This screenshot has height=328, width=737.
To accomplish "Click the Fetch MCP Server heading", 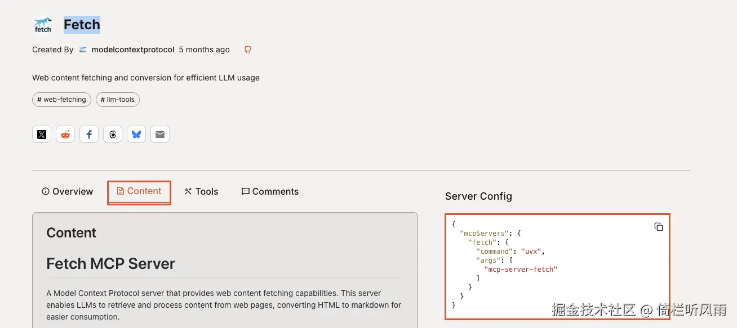I will point(110,263).
